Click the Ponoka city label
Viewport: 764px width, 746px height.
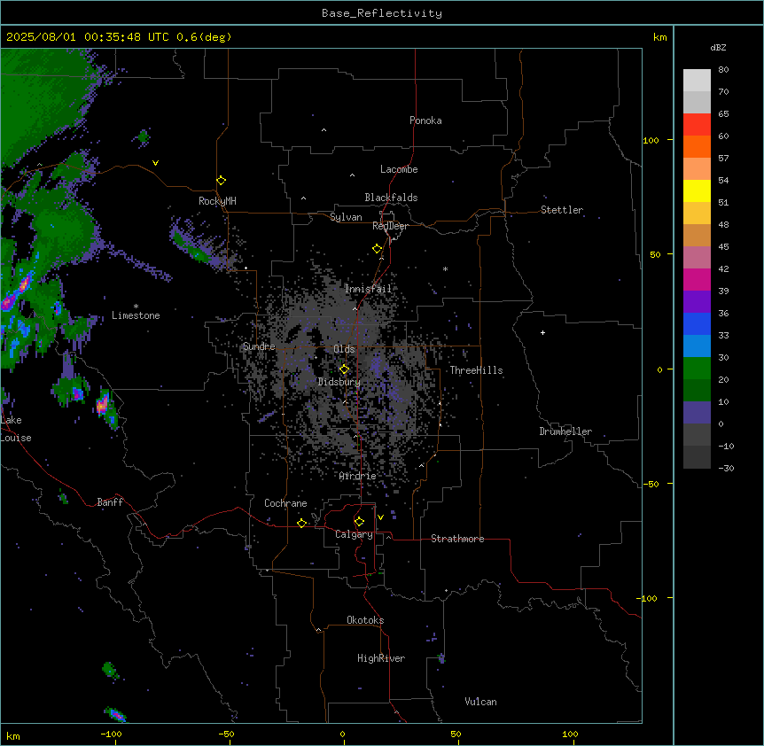click(x=425, y=120)
